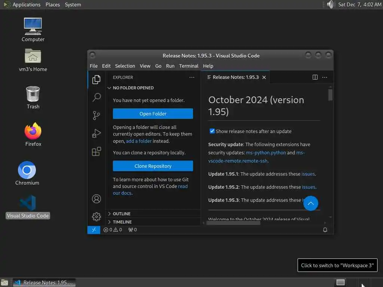Open the Help menu
The height and width of the screenshot is (287, 383).
click(x=208, y=66)
